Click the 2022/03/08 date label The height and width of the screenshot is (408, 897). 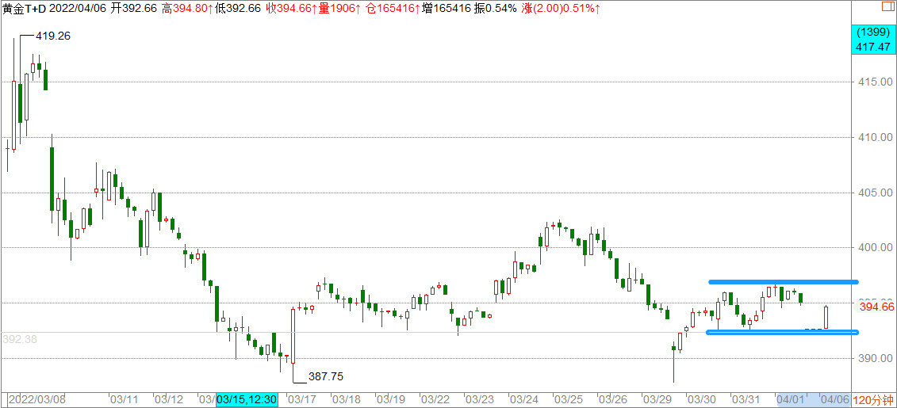click(x=36, y=398)
